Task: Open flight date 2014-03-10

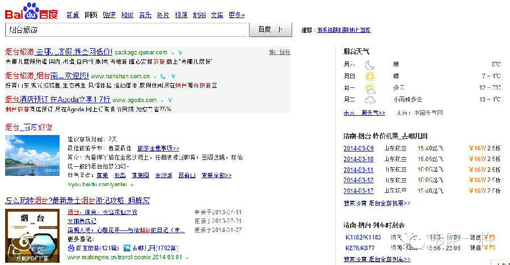Action: pos(359,159)
